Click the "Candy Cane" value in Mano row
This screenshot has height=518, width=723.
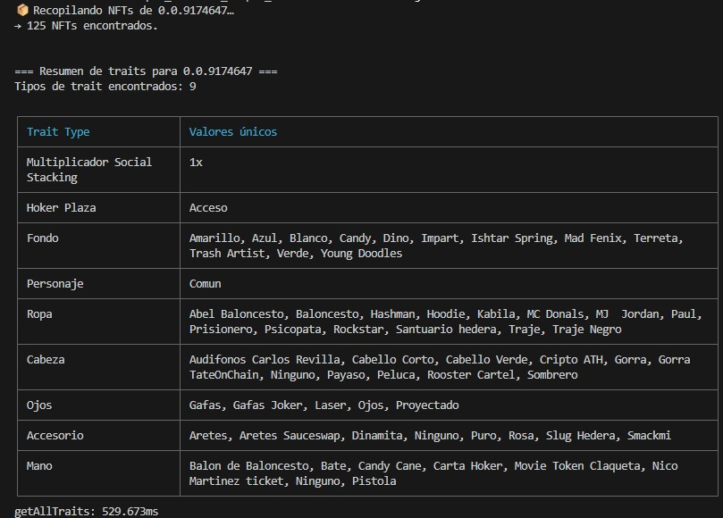pos(390,466)
